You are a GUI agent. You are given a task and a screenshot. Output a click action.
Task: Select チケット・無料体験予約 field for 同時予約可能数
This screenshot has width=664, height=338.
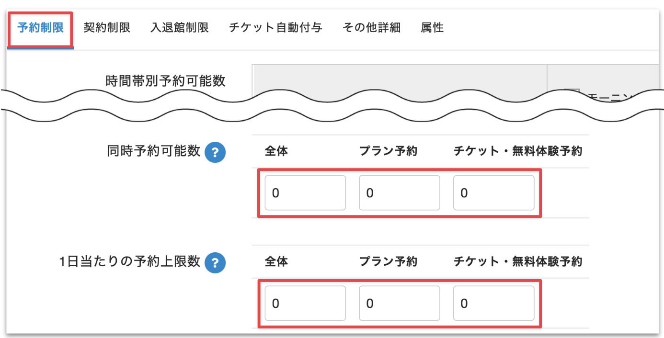[x=494, y=193]
